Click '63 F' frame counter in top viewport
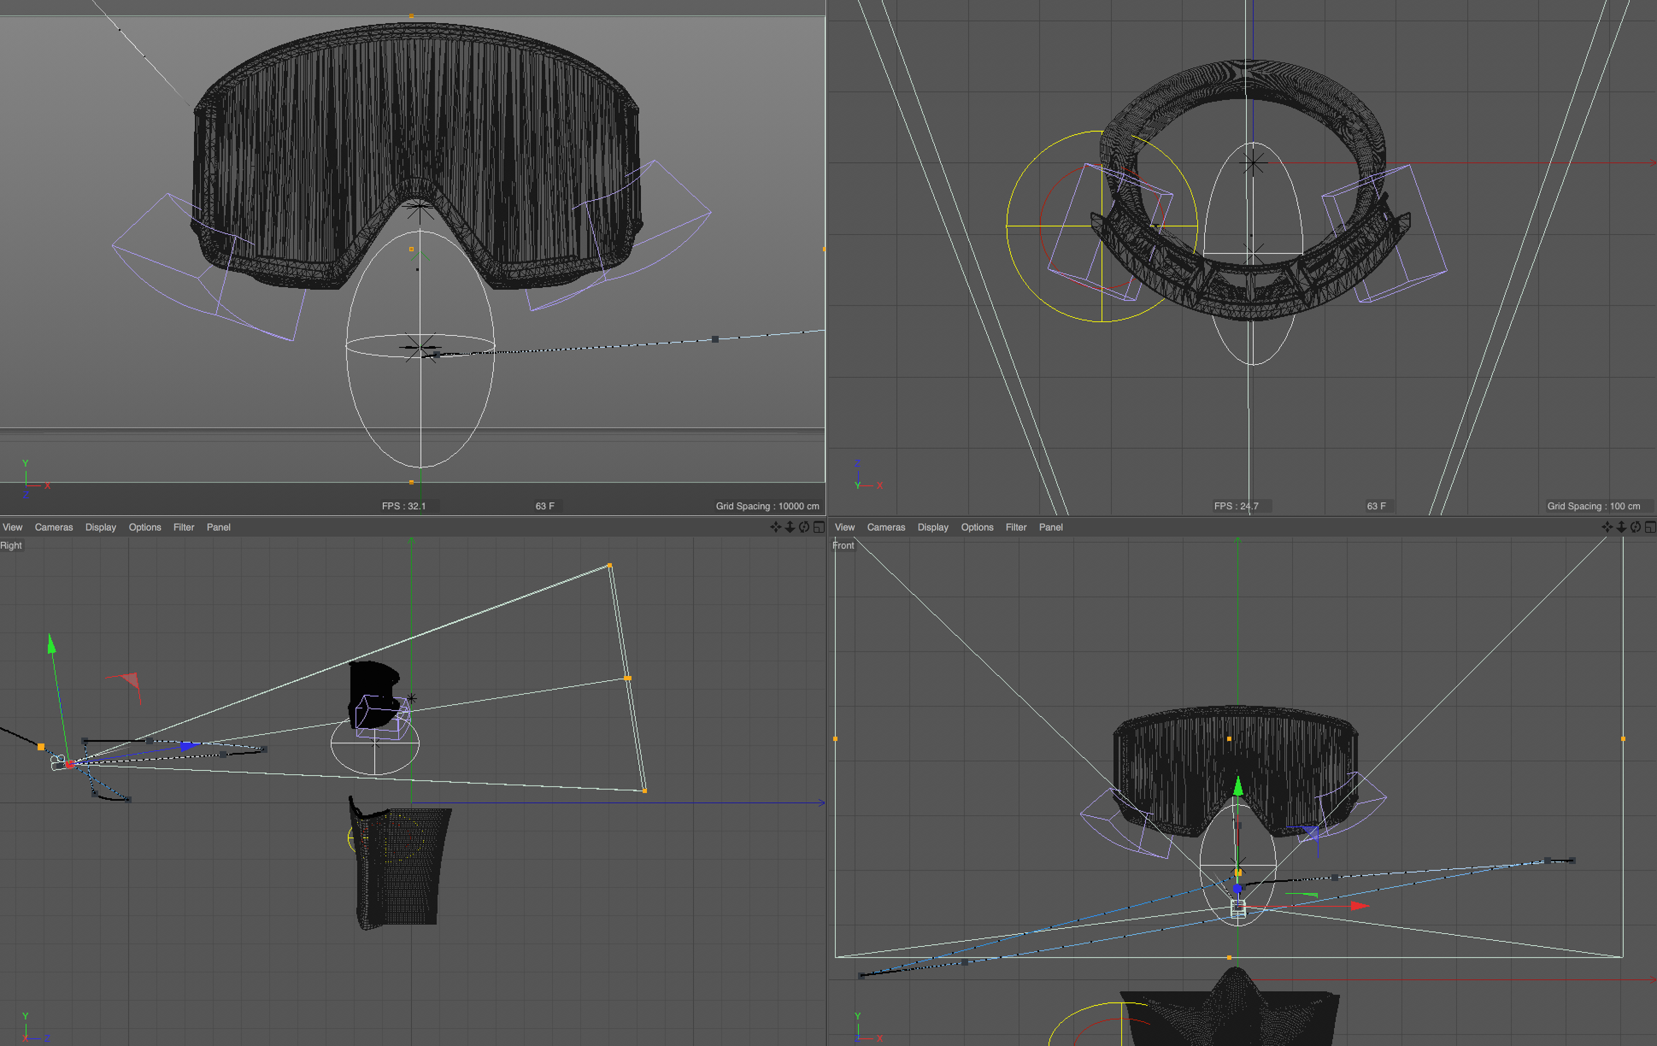 (x=1376, y=506)
